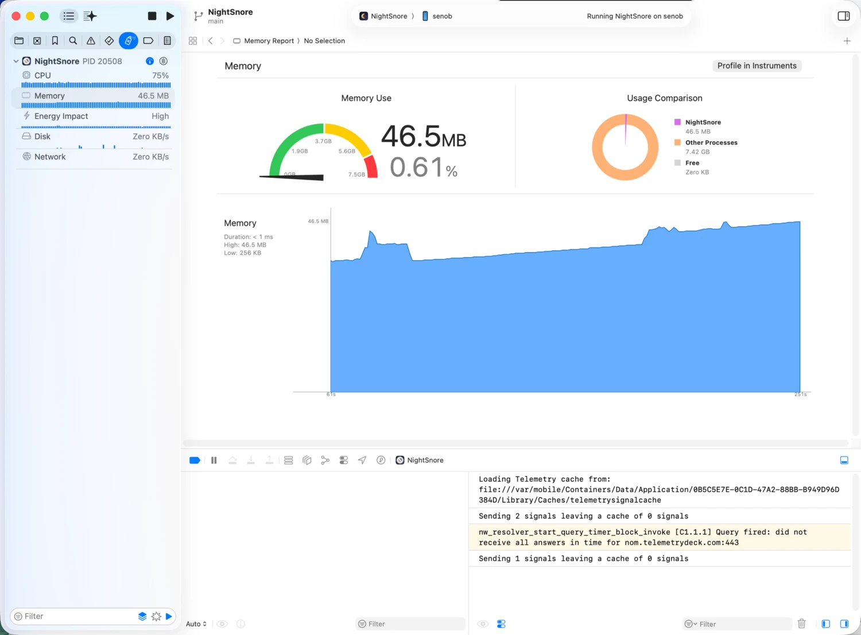
Task: Select the Debug navigator spray-can icon
Action: coord(129,41)
